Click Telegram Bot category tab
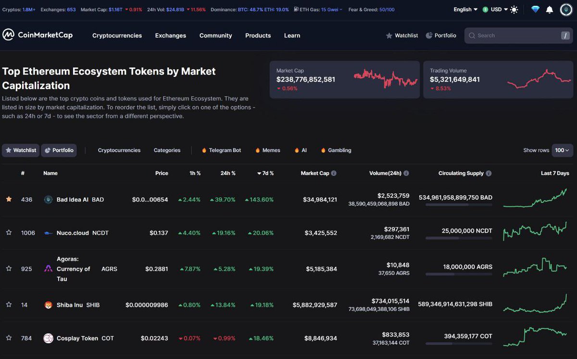Viewport: 577px width, 359px height. (222, 150)
